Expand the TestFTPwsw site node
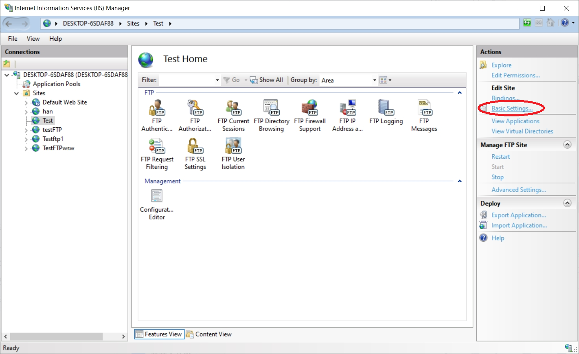This screenshot has height=354, width=579. tap(26, 149)
